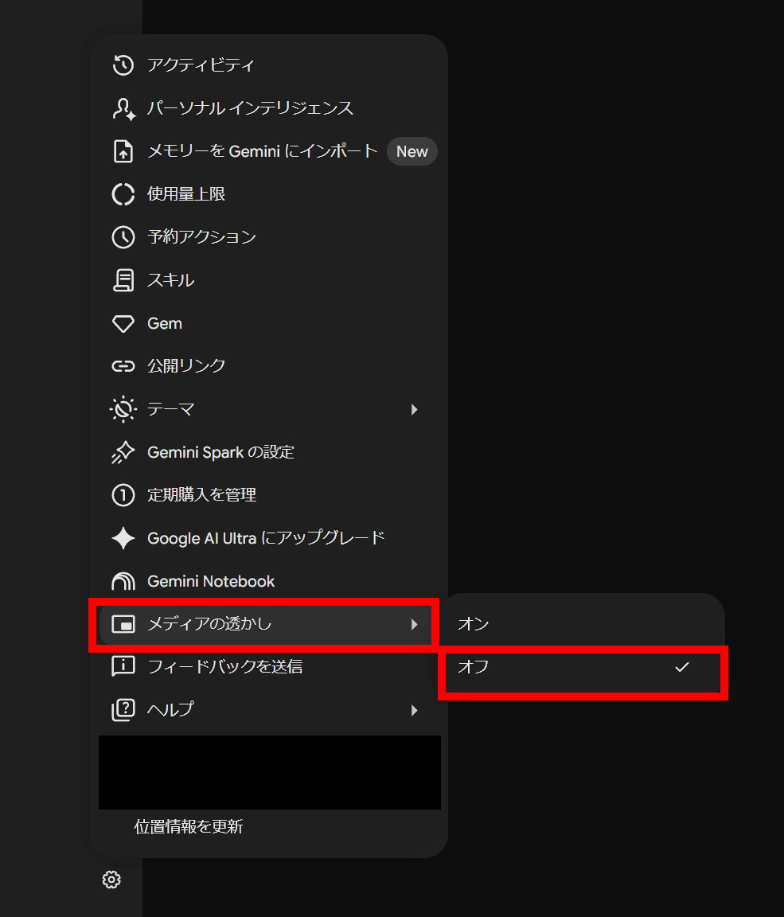The height and width of the screenshot is (917, 784).
Task: Open the メディアの透かし label
Action: (x=209, y=624)
